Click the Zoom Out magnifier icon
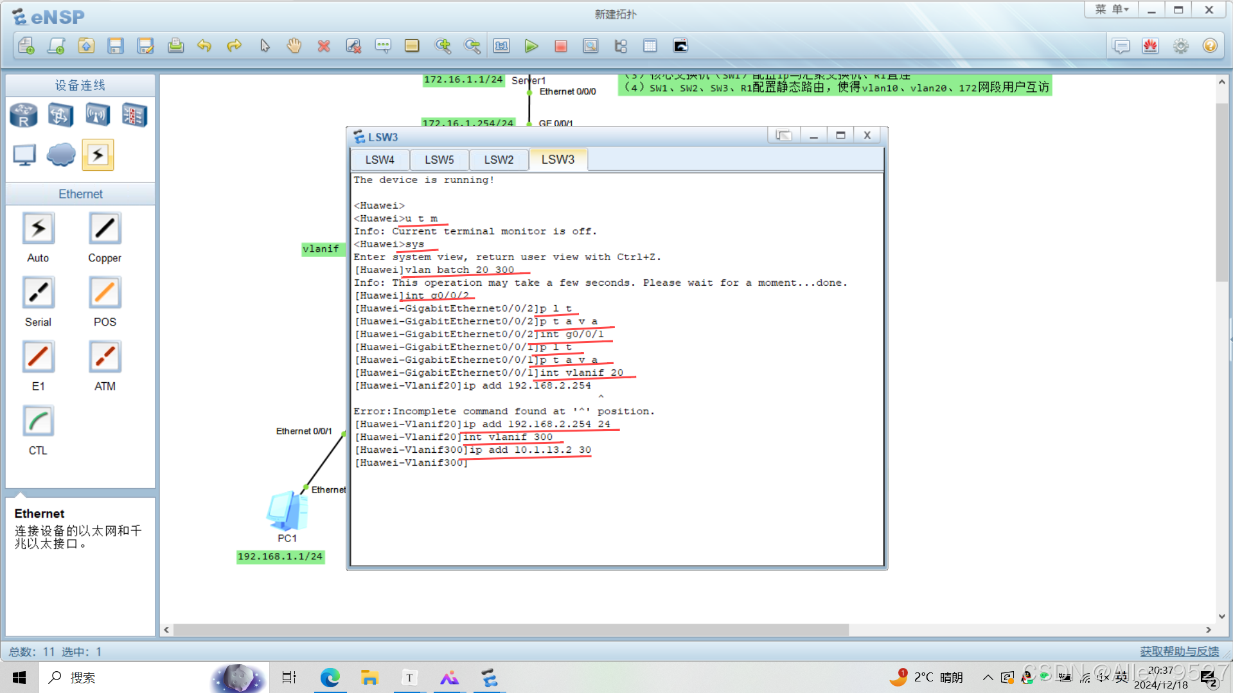Image resolution: width=1233 pixels, height=693 pixels. [x=472, y=46]
